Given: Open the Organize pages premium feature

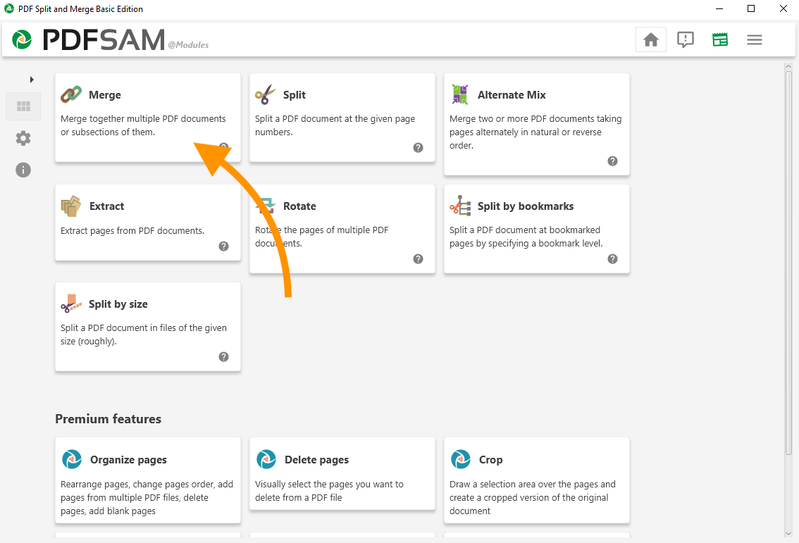Looking at the screenshot, I should (x=147, y=479).
